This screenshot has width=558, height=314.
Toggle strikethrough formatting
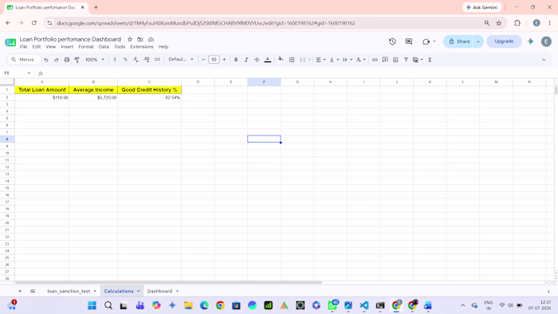[x=257, y=60]
